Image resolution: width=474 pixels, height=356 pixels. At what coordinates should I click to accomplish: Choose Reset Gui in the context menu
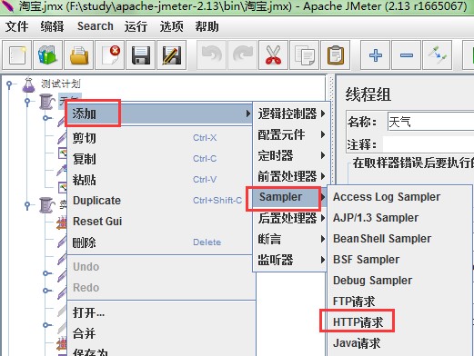click(x=160, y=222)
